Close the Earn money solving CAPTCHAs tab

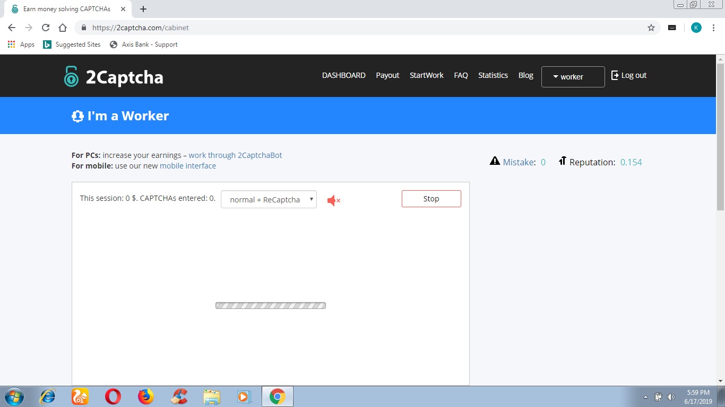123,9
